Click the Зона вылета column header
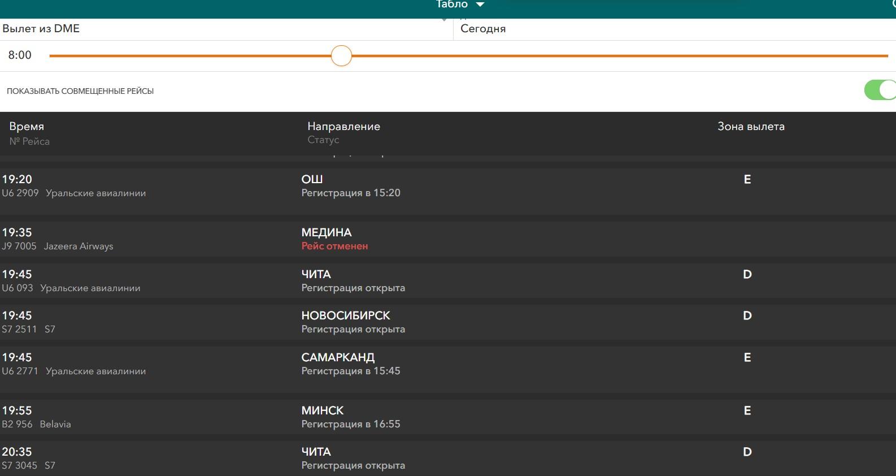Image resolution: width=896 pixels, height=476 pixels. tap(751, 127)
